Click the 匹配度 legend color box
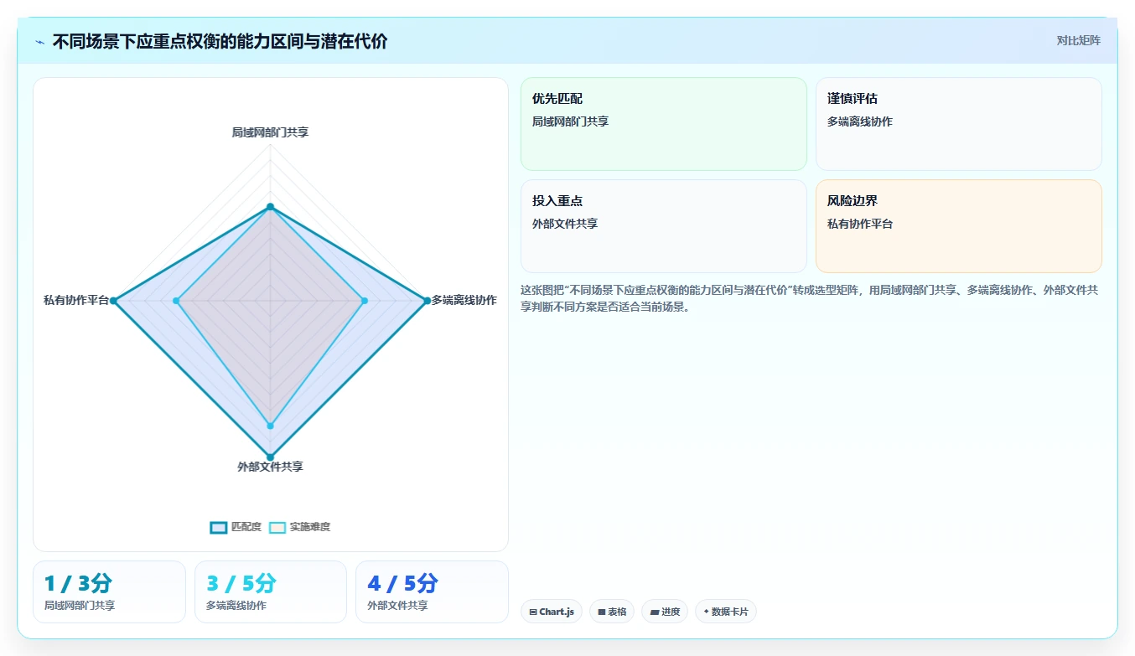 pyautogui.click(x=219, y=527)
